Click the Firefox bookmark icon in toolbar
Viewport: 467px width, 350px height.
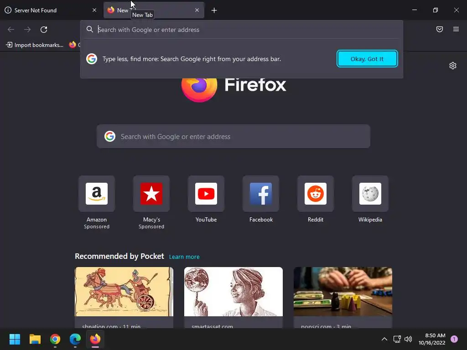click(x=73, y=45)
